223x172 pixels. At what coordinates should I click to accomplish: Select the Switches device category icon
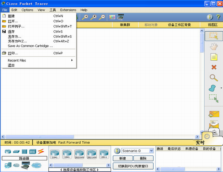pos(16,152)
